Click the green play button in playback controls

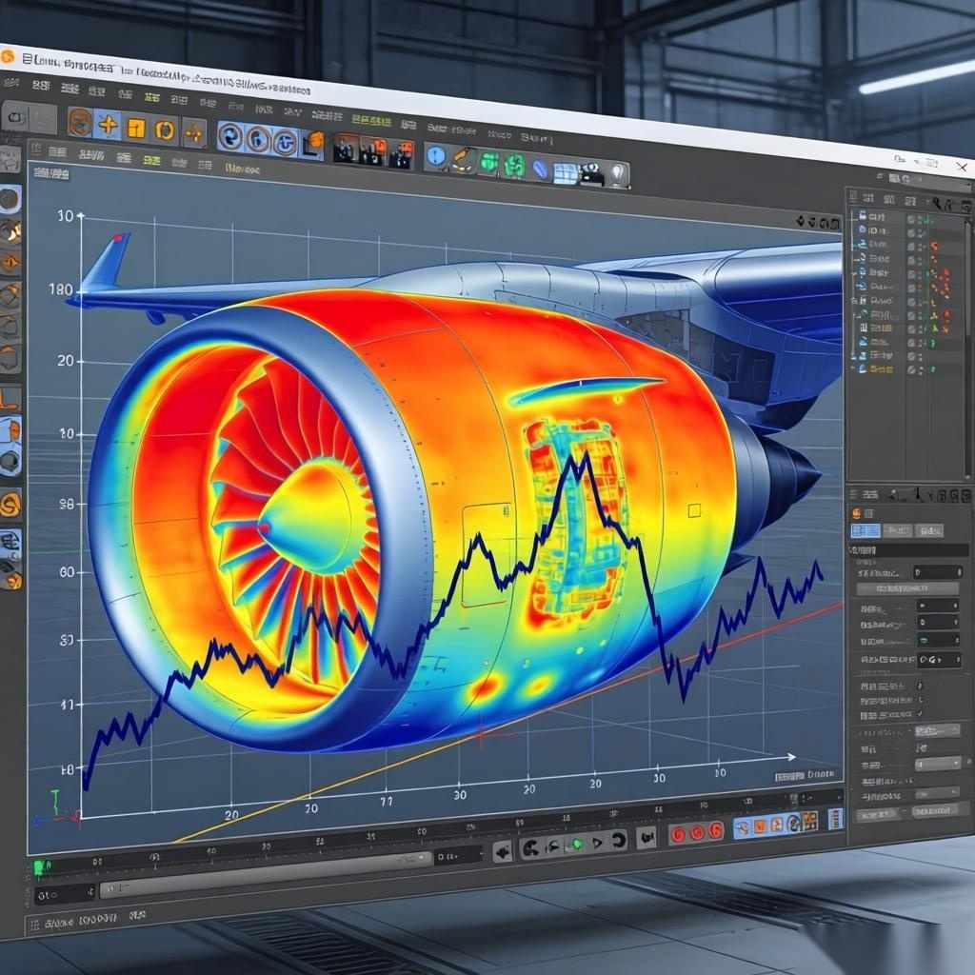578,844
